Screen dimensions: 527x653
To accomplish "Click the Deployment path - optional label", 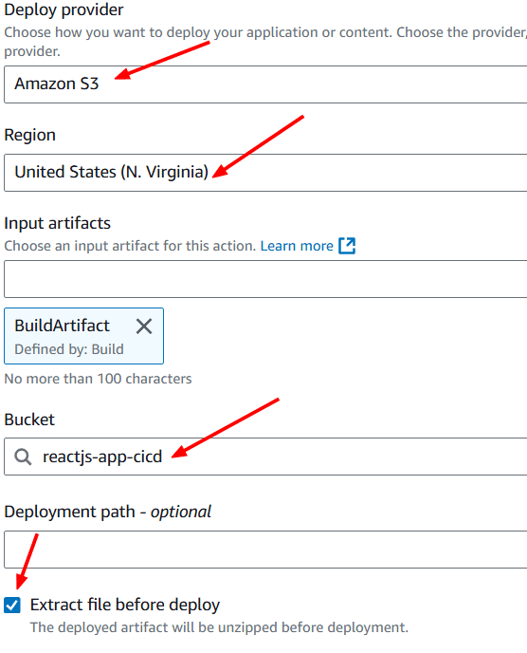I will click(x=107, y=512).
